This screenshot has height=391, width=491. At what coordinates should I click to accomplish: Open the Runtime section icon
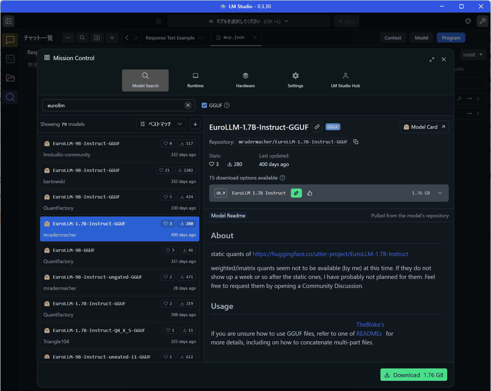tap(195, 76)
